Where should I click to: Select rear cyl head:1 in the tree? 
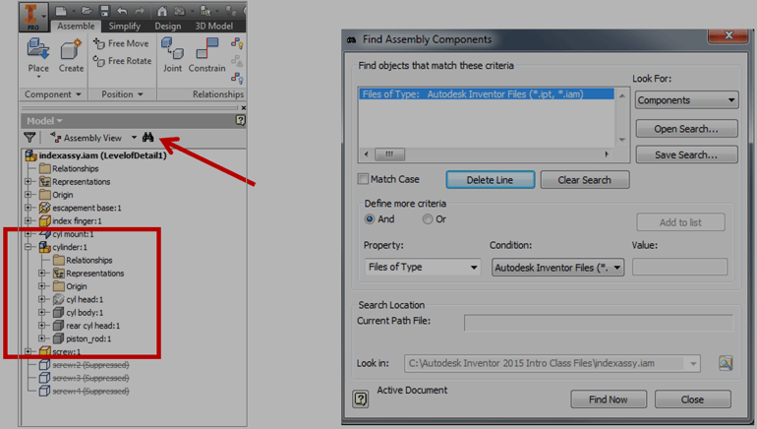coord(92,326)
